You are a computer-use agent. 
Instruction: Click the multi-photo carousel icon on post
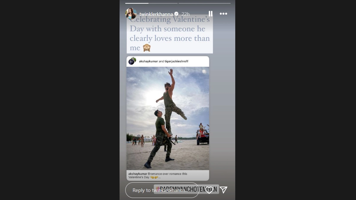click(x=204, y=71)
